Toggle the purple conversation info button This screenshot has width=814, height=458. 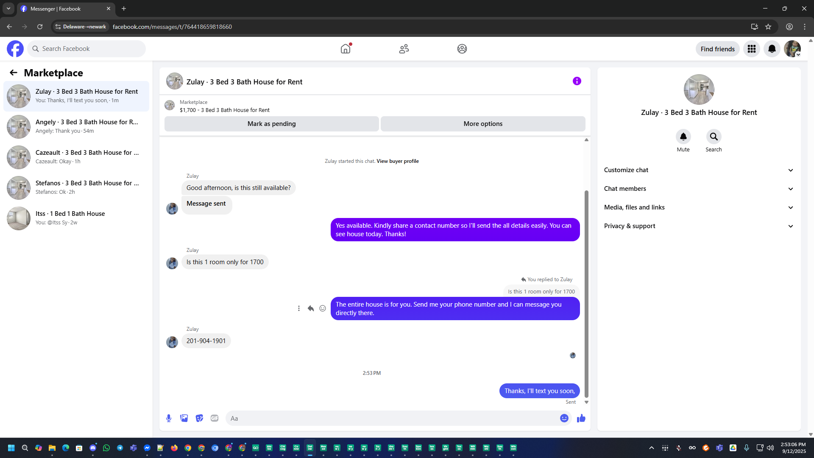point(577,81)
